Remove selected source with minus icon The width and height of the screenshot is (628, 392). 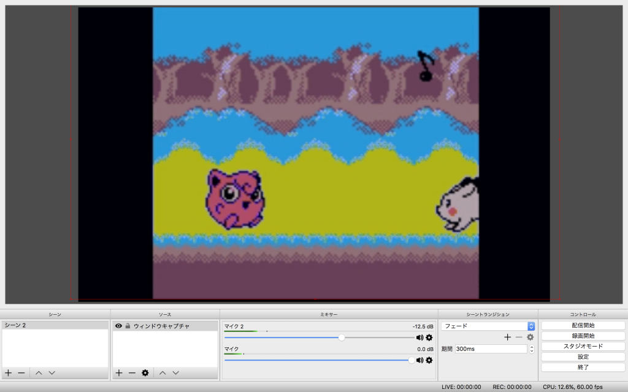pyautogui.click(x=132, y=373)
